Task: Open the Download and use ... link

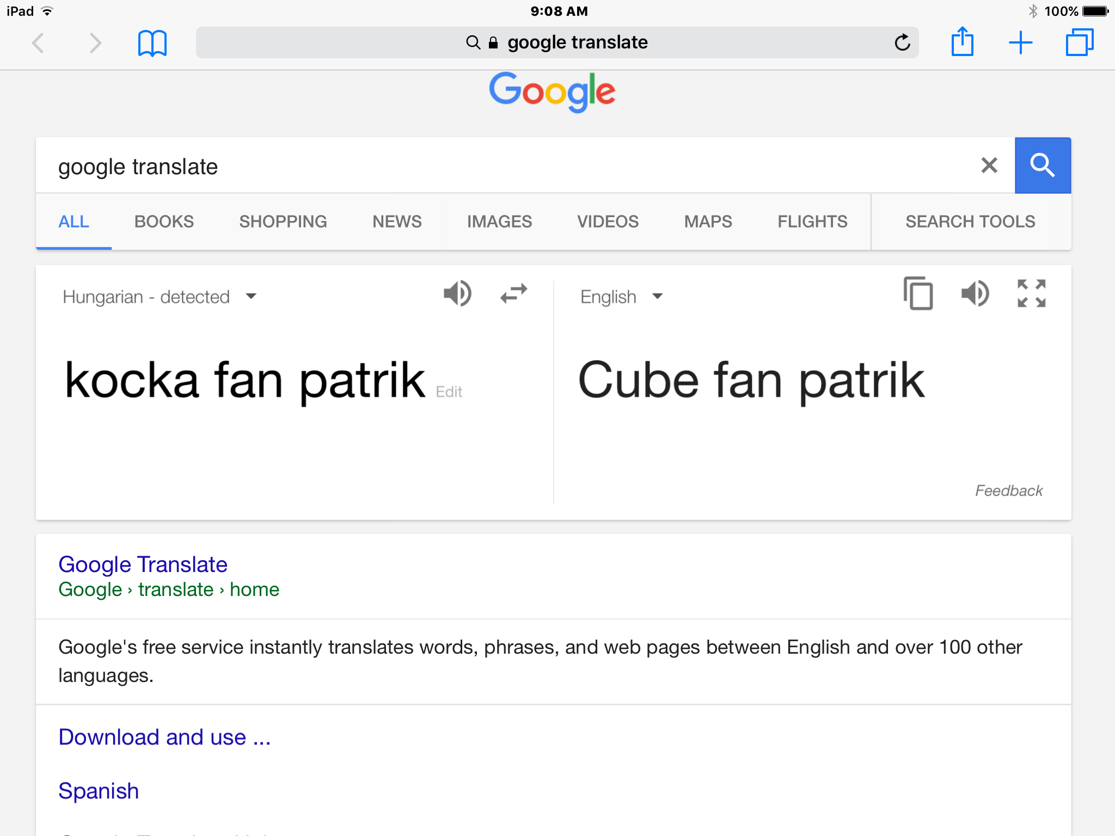Action: (x=164, y=737)
